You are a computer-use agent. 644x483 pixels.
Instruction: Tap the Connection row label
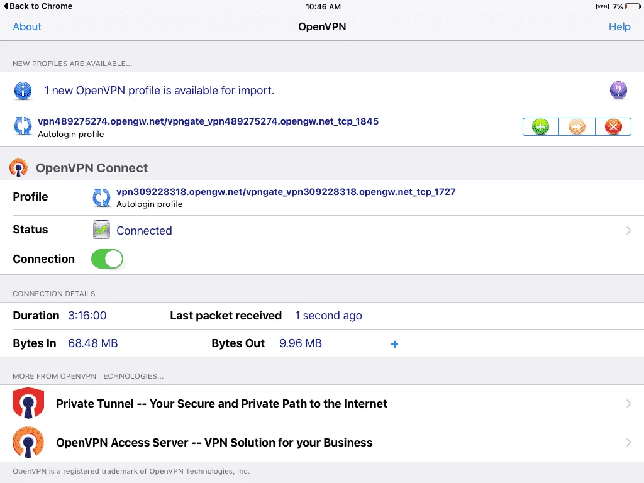pyautogui.click(x=43, y=259)
